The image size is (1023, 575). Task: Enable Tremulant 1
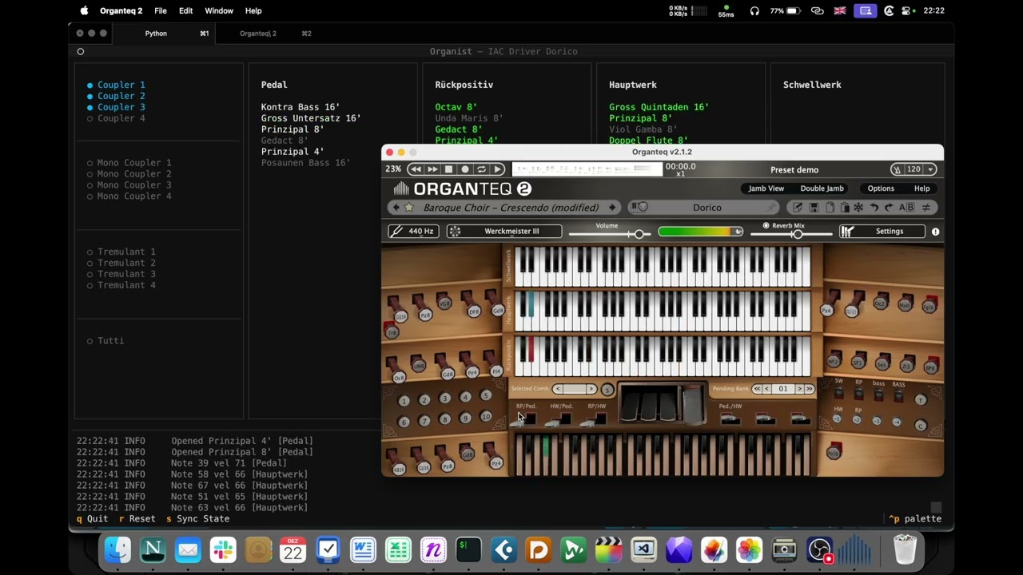(x=121, y=252)
